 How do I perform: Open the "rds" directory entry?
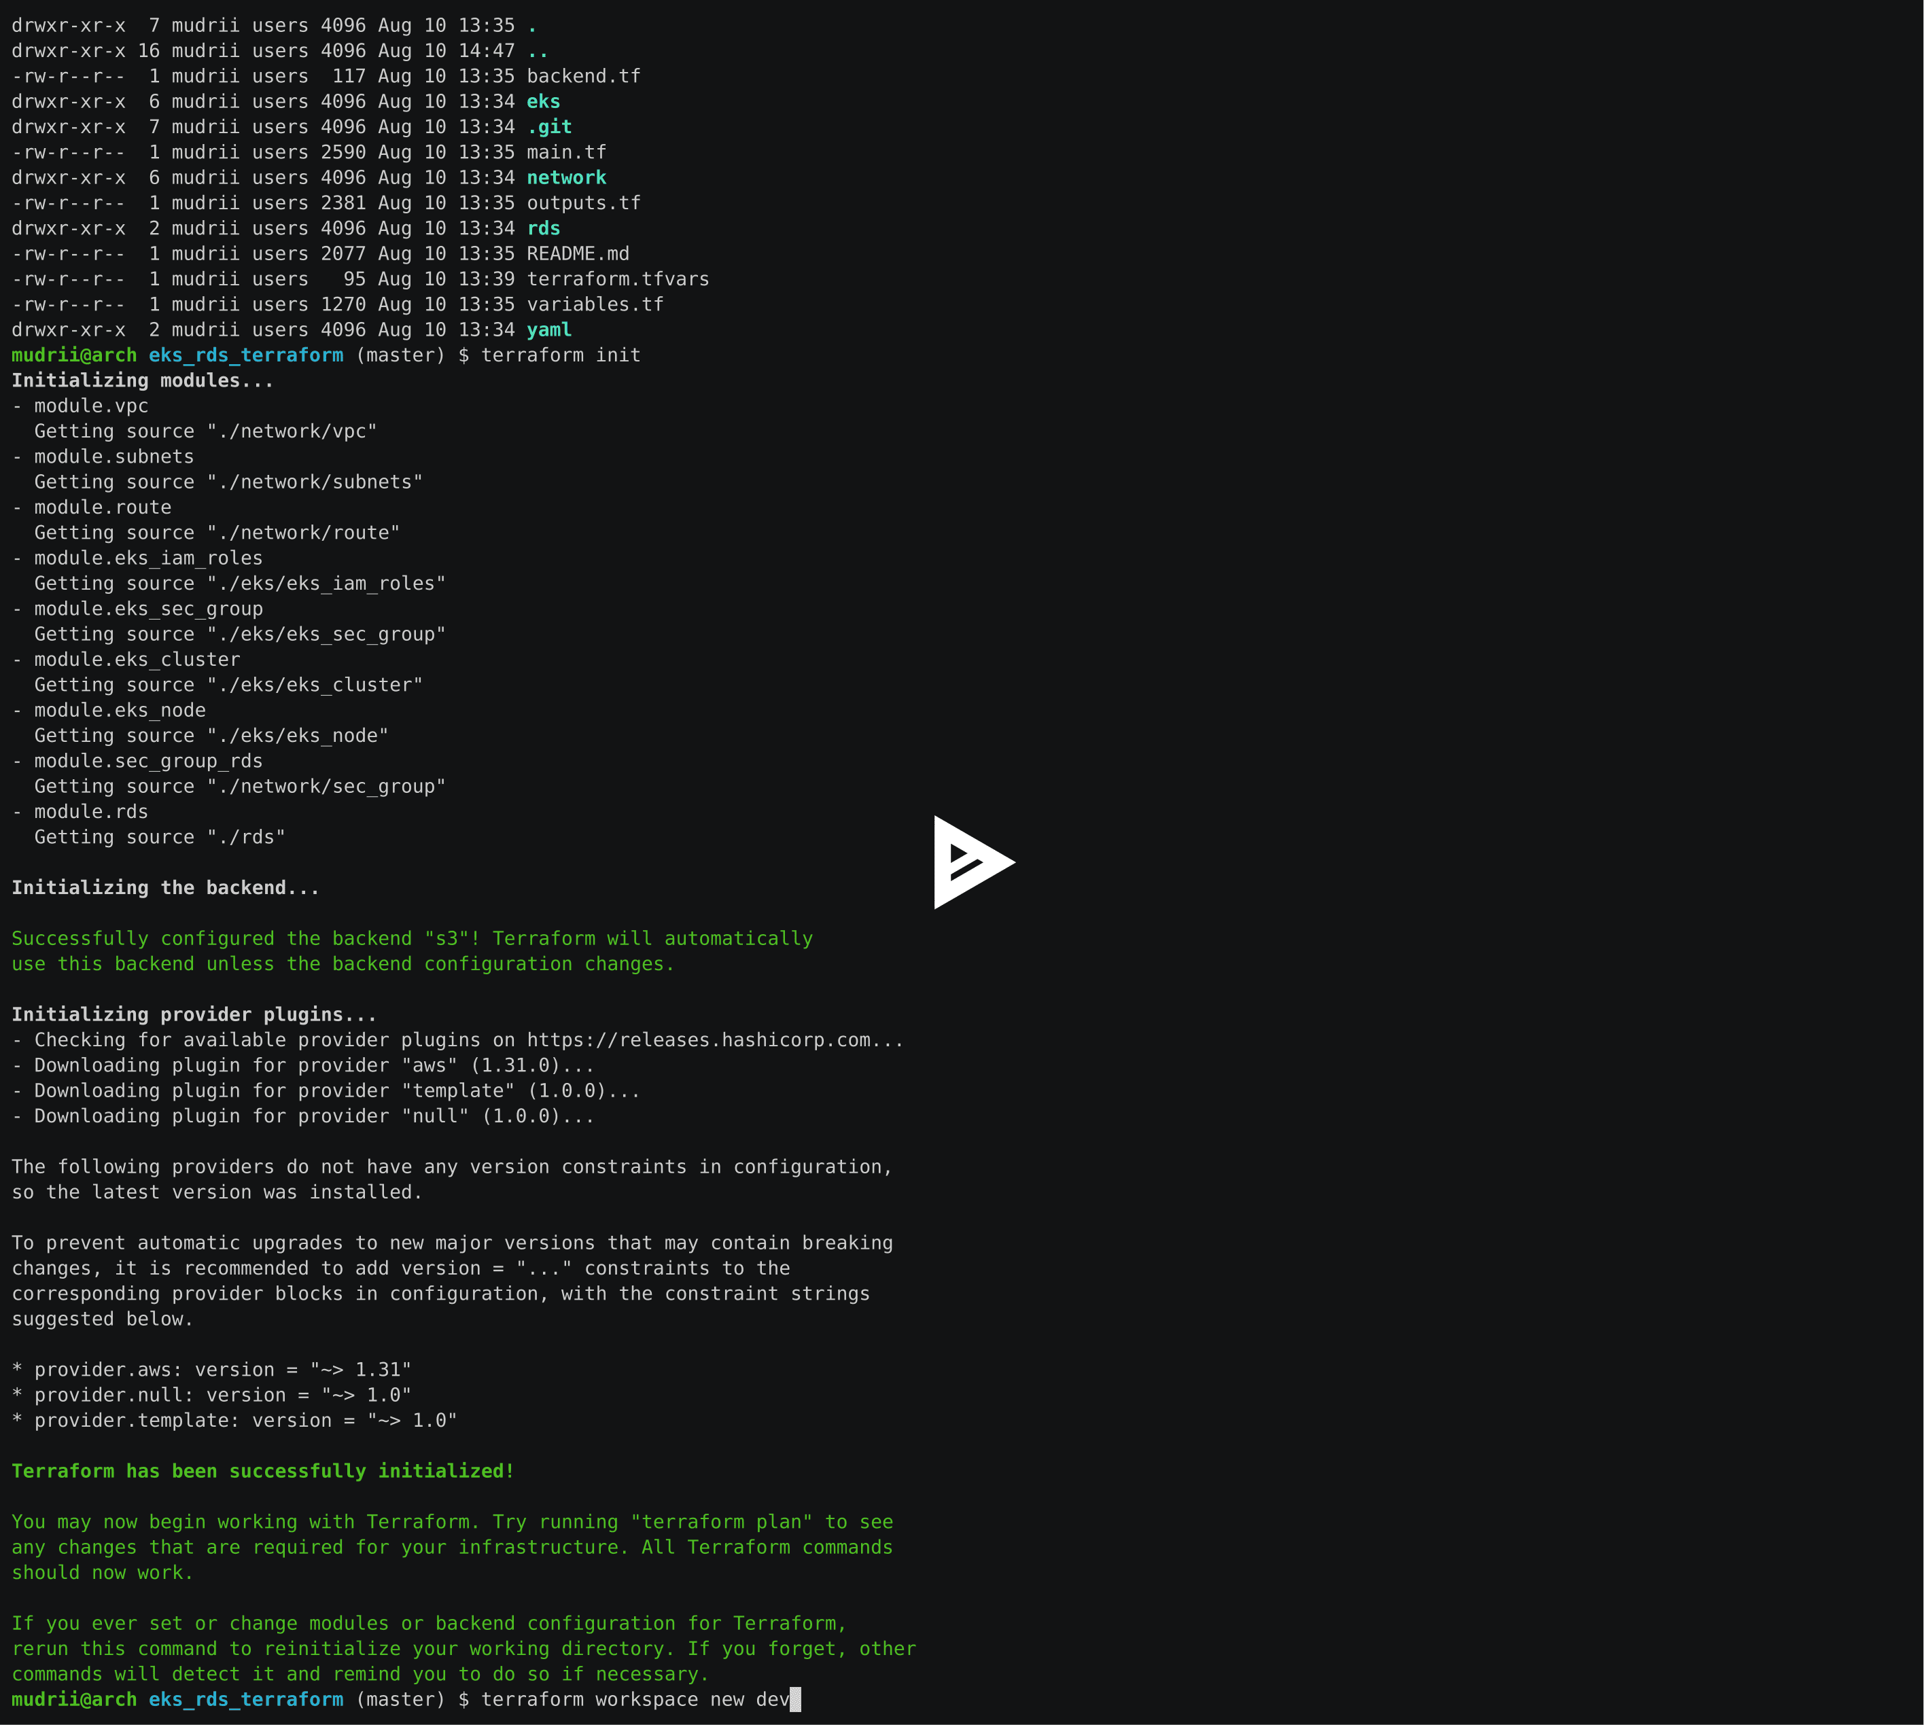click(543, 228)
